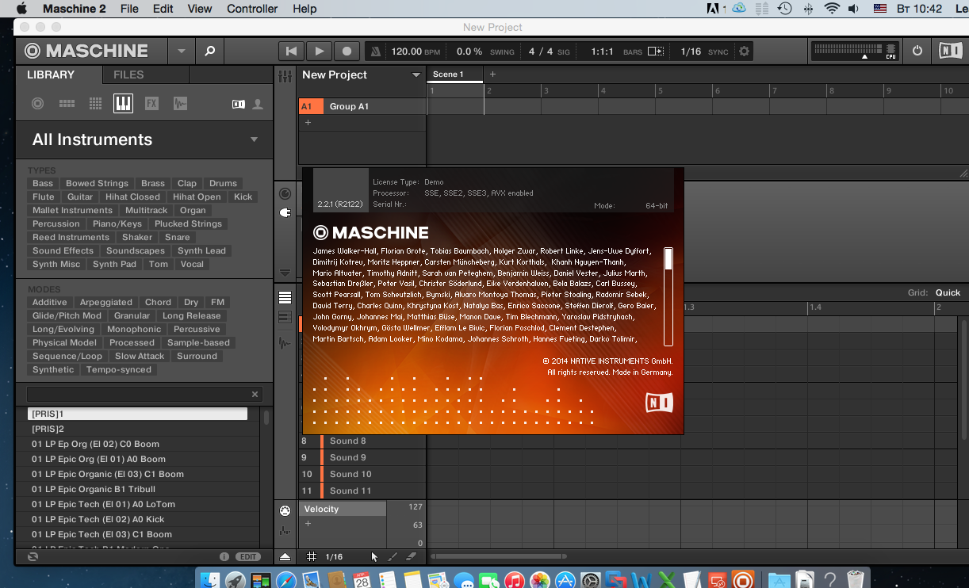Select the Effects FX browser icon
Image resolution: width=969 pixels, height=588 pixels.
click(151, 104)
